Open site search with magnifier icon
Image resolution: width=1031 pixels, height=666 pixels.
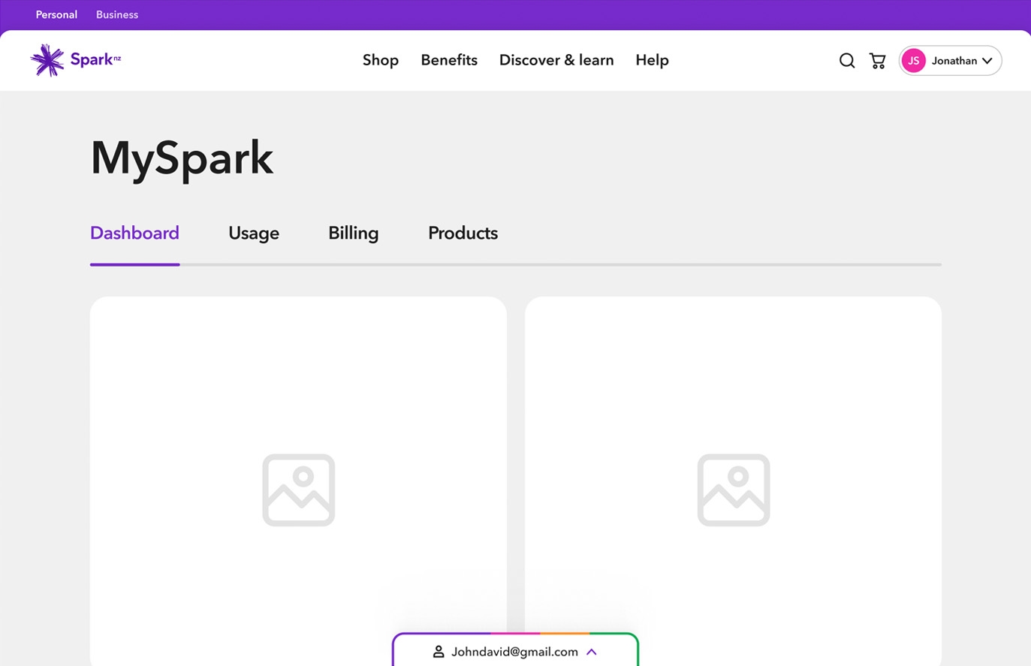(847, 61)
